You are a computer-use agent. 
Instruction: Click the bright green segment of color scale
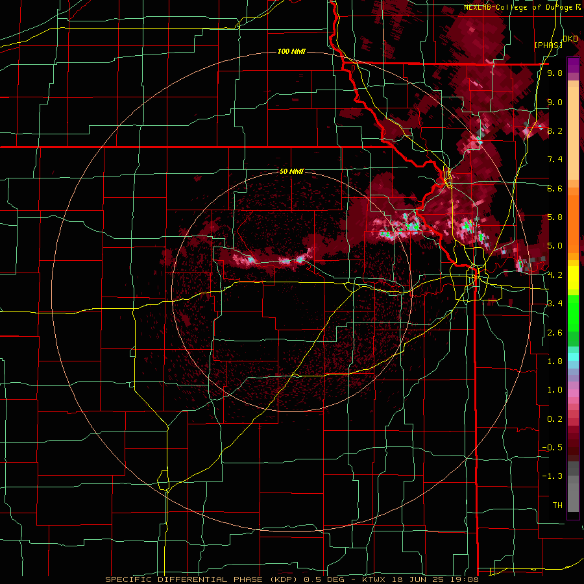573,312
